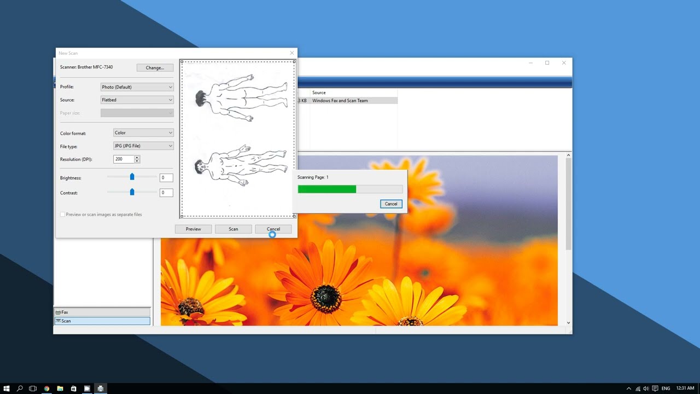700x394 pixels.
Task: Switch to Fax in the navigation pane
Action: 102,312
